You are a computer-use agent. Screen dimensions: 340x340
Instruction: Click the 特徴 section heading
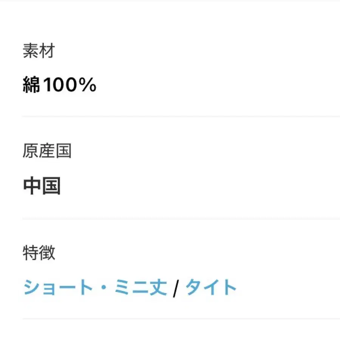click(x=39, y=253)
